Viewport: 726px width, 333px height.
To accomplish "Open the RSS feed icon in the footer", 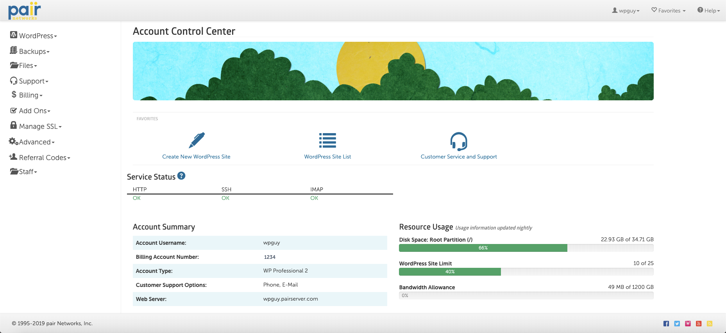I will coord(710,324).
